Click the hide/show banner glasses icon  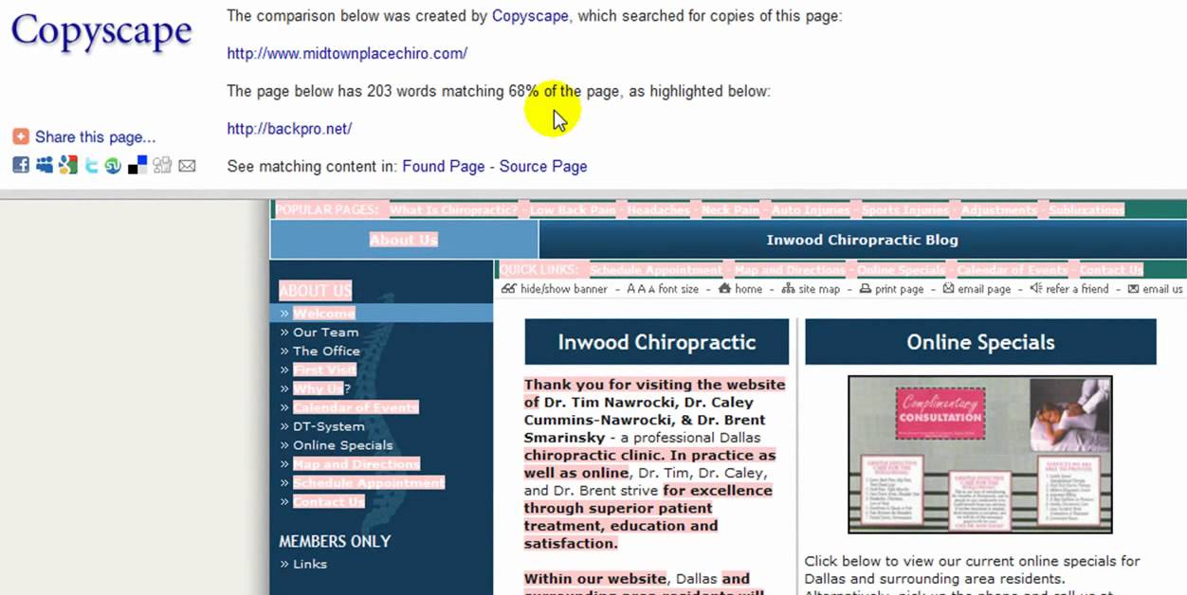click(509, 289)
